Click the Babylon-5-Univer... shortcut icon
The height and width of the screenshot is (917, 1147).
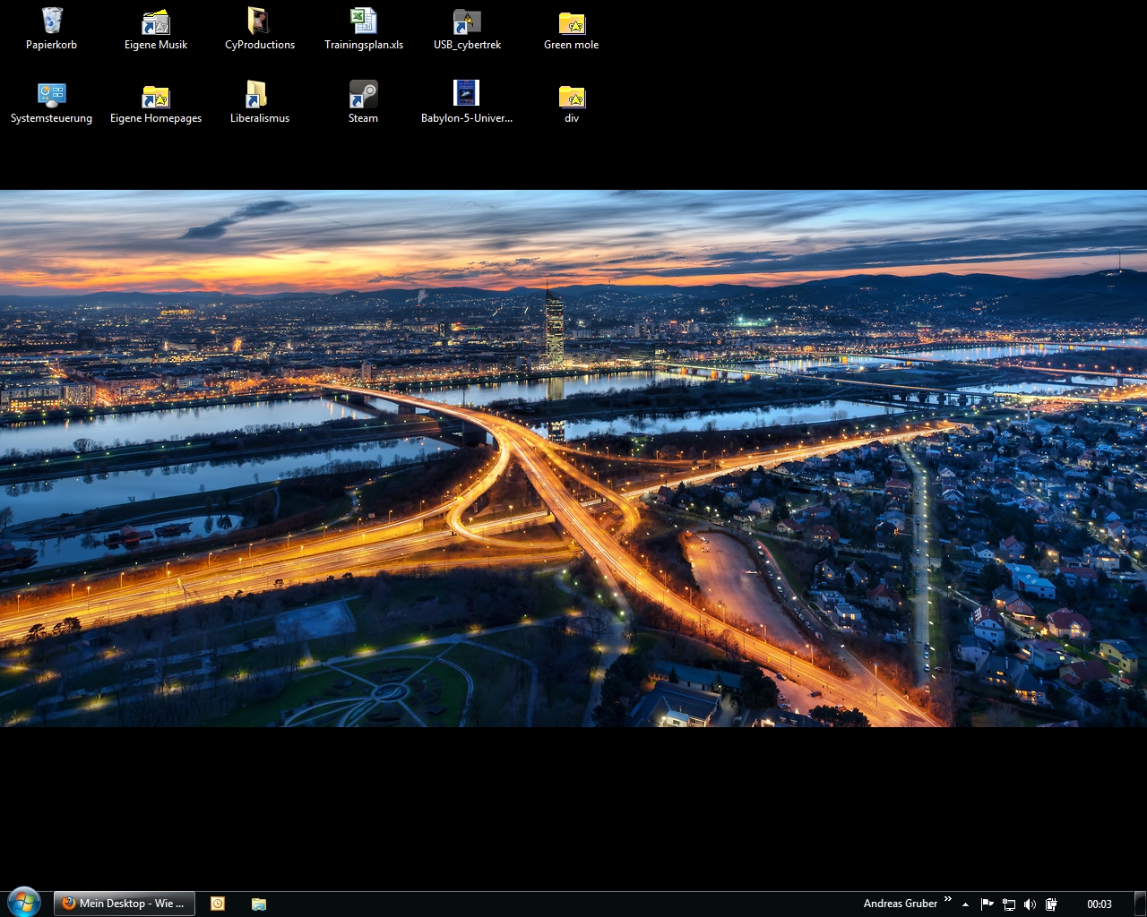pyautogui.click(x=467, y=94)
